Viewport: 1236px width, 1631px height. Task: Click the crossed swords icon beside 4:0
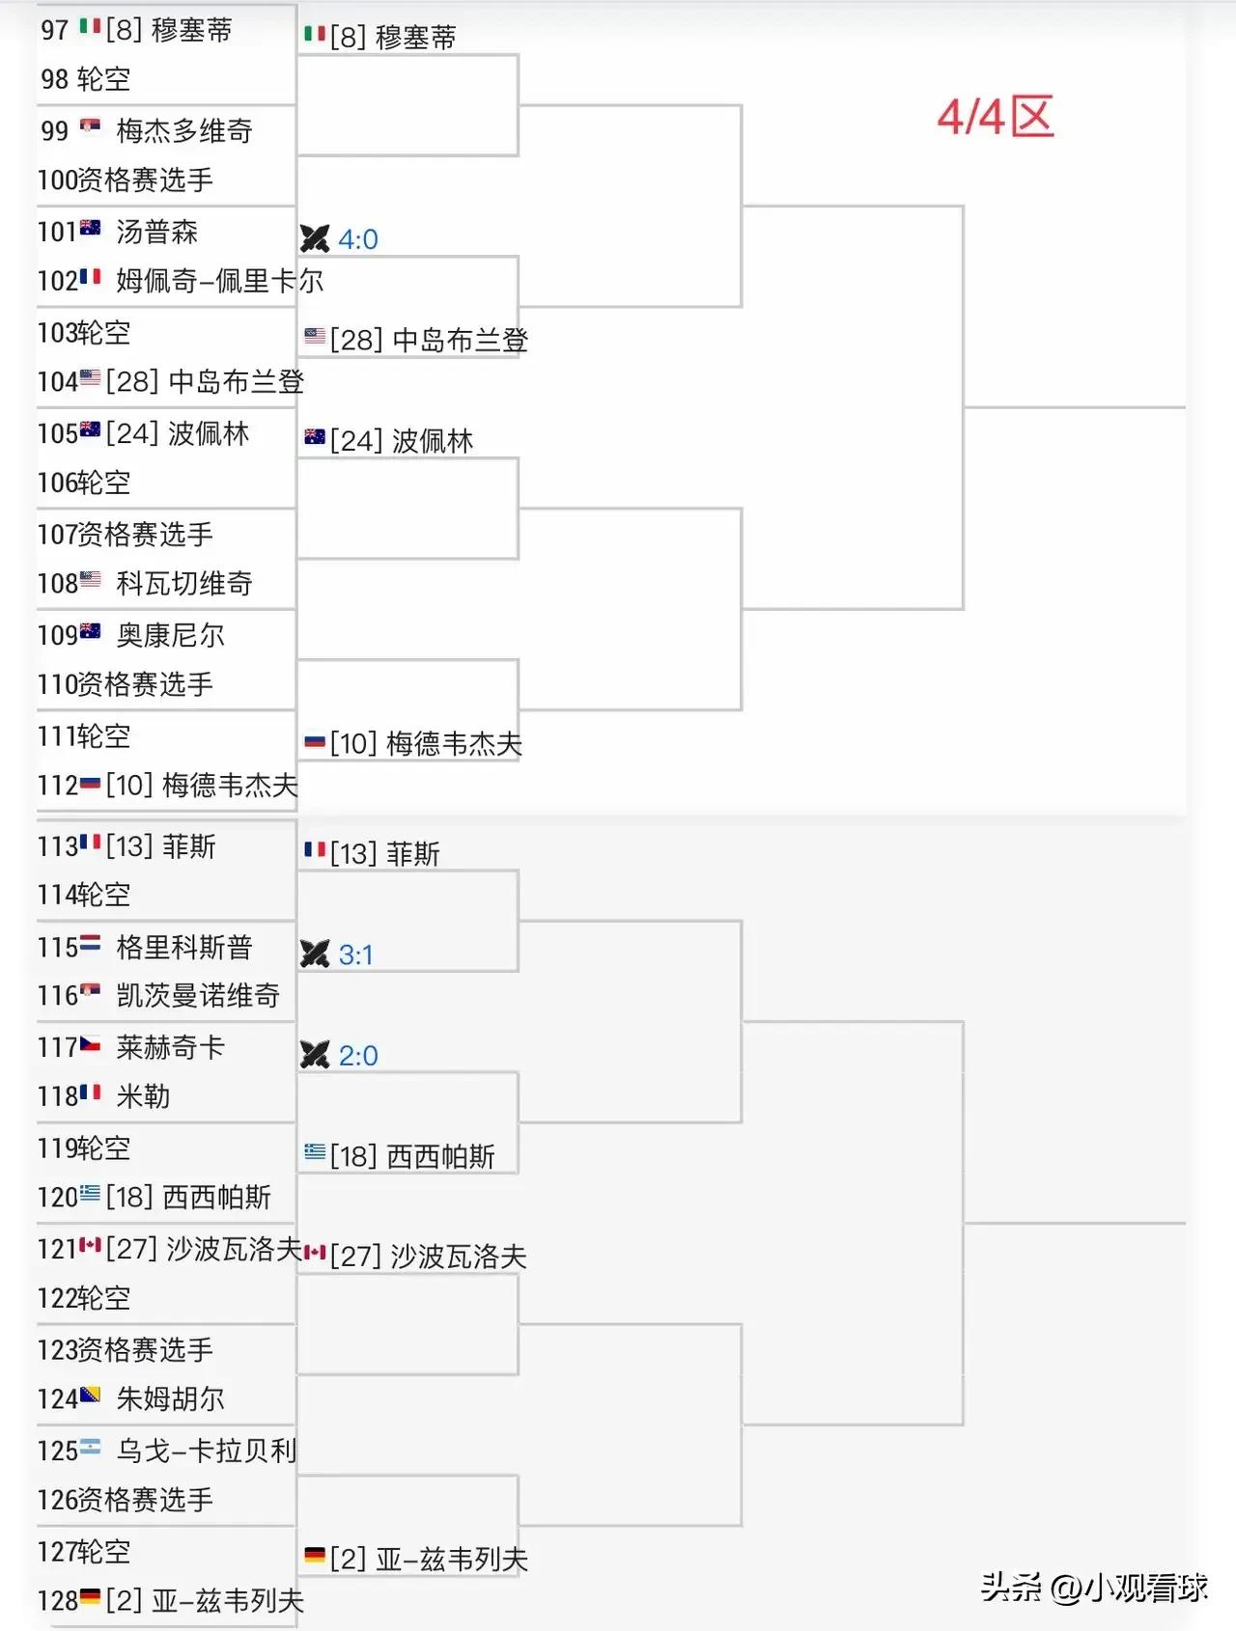pyautogui.click(x=315, y=238)
